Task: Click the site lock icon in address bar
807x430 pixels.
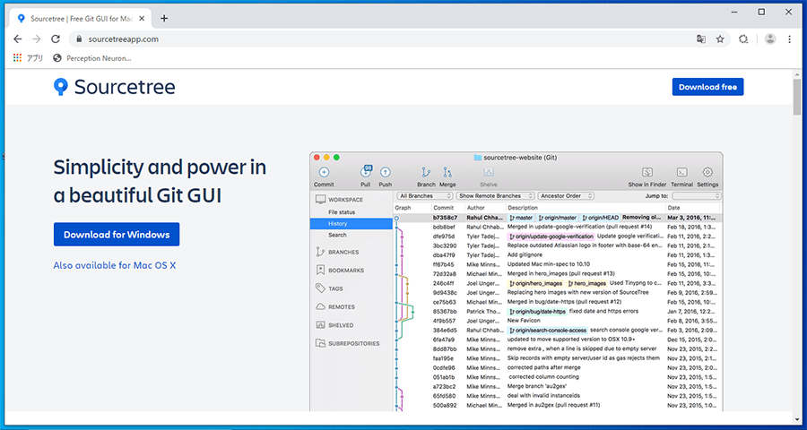Action: tap(79, 39)
